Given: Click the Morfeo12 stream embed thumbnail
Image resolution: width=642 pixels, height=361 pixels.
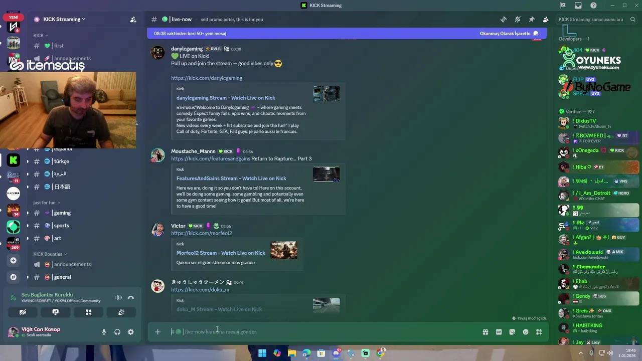Looking at the screenshot, I should (x=284, y=250).
